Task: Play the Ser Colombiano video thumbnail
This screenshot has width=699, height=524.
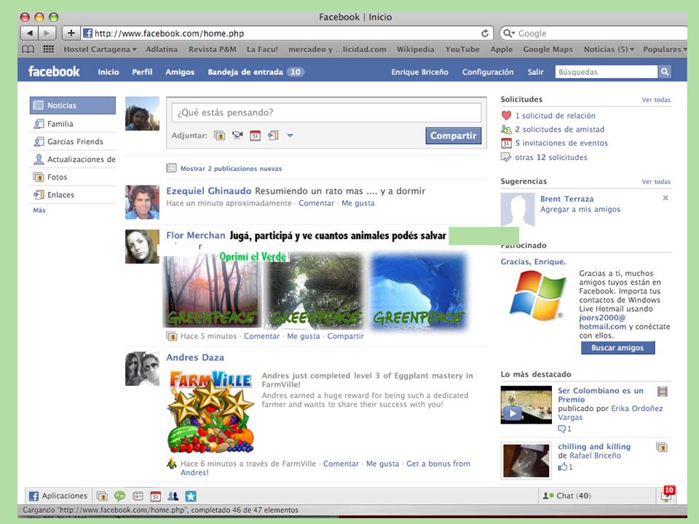Action: click(526, 405)
